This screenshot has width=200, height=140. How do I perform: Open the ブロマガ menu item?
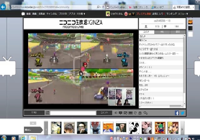click(x=63, y=14)
